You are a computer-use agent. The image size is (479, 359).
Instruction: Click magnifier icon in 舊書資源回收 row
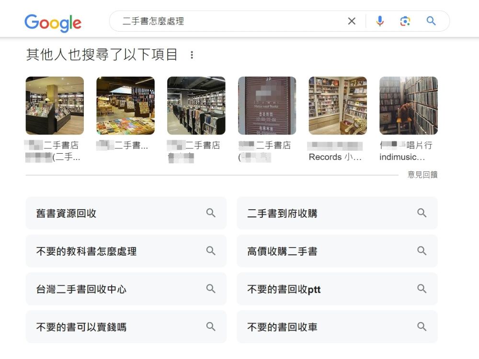(x=211, y=213)
